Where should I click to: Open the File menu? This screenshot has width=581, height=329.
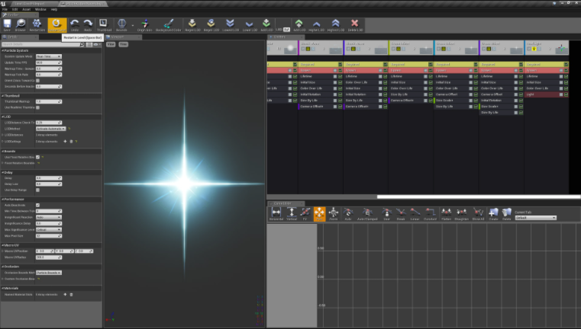[5, 9]
